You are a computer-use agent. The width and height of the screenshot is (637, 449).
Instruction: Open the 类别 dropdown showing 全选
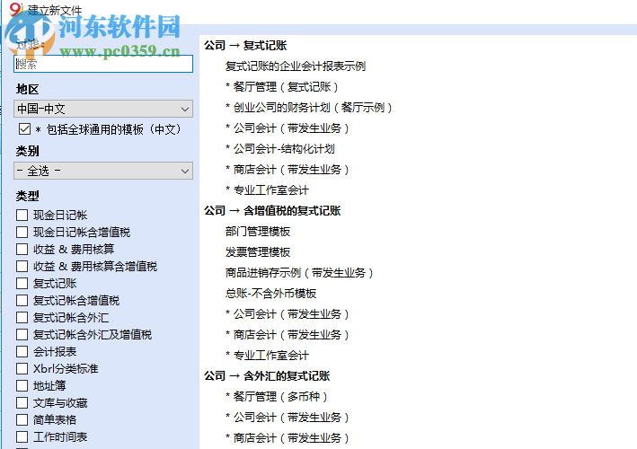click(103, 171)
